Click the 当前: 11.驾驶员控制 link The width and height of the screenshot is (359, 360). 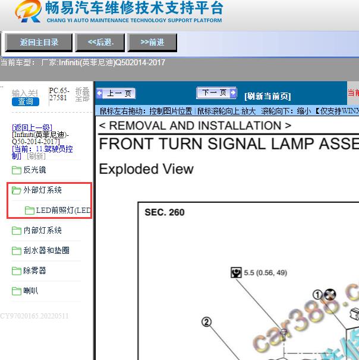[x=42, y=152]
